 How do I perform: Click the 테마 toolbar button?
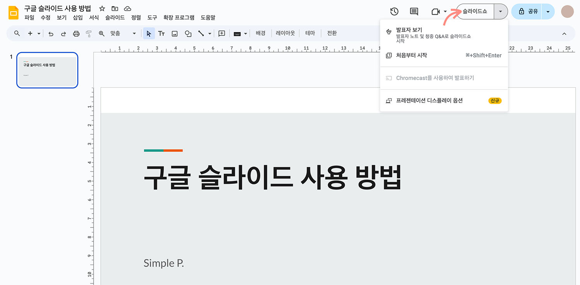tap(310, 33)
